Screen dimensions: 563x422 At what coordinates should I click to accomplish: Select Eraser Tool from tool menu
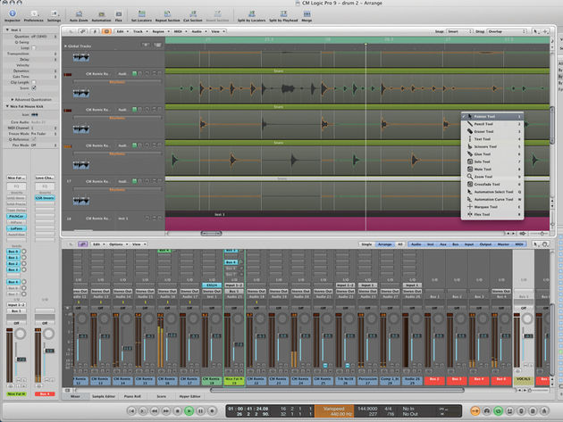[492, 131]
